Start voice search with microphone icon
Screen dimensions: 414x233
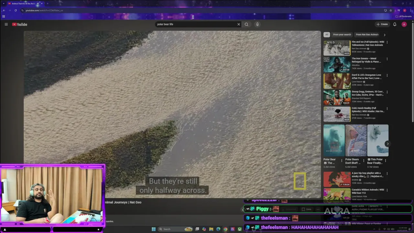257,24
